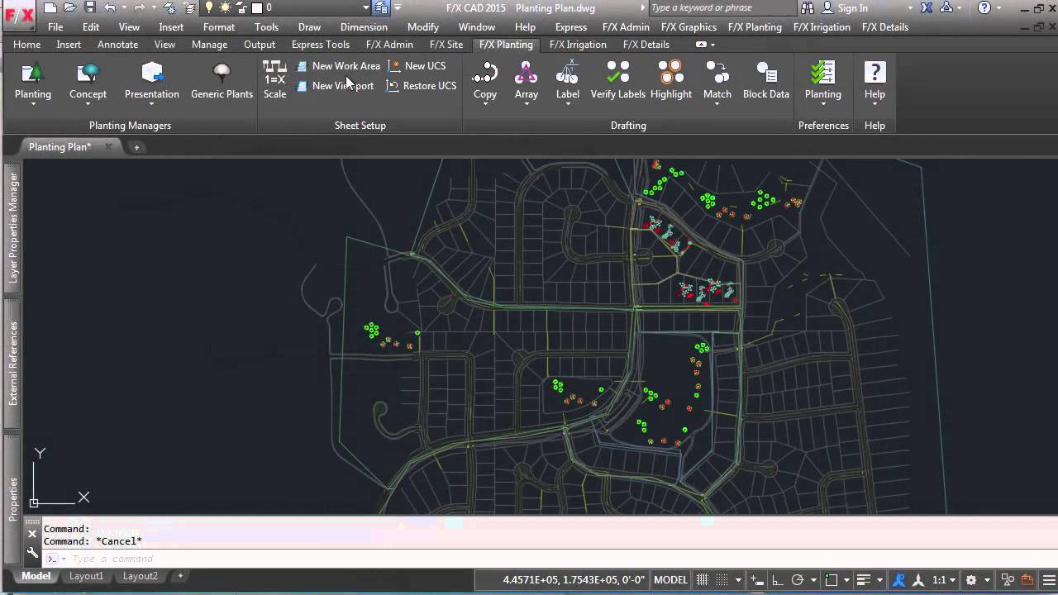Viewport: 1058px width, 595px height.
Task: Open the Layer Properties Manager side palette
Action: coord(13,227)
